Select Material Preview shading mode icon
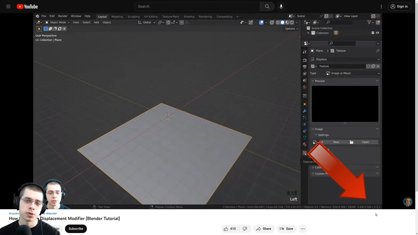The height and width of the screenshot is (235, 418). click(287, 22)
